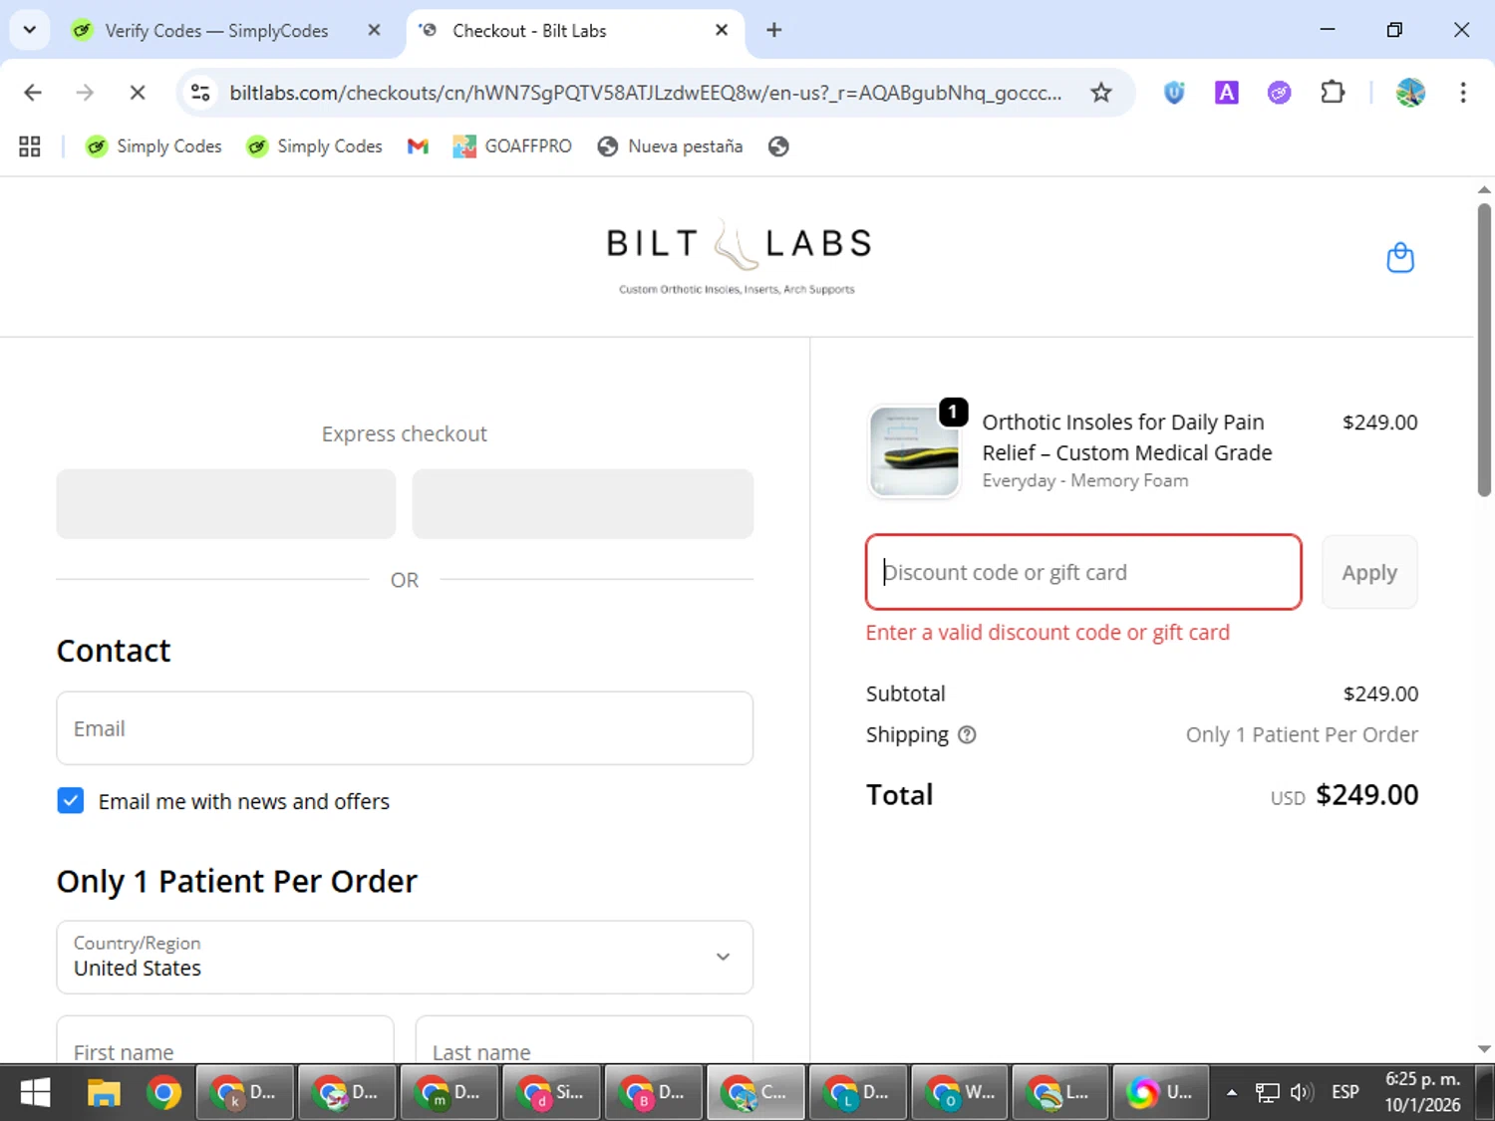This screenshot has height=1121, width=1495.
Task: Open the tab search dropdown arrow
Action: pos(30,30)
